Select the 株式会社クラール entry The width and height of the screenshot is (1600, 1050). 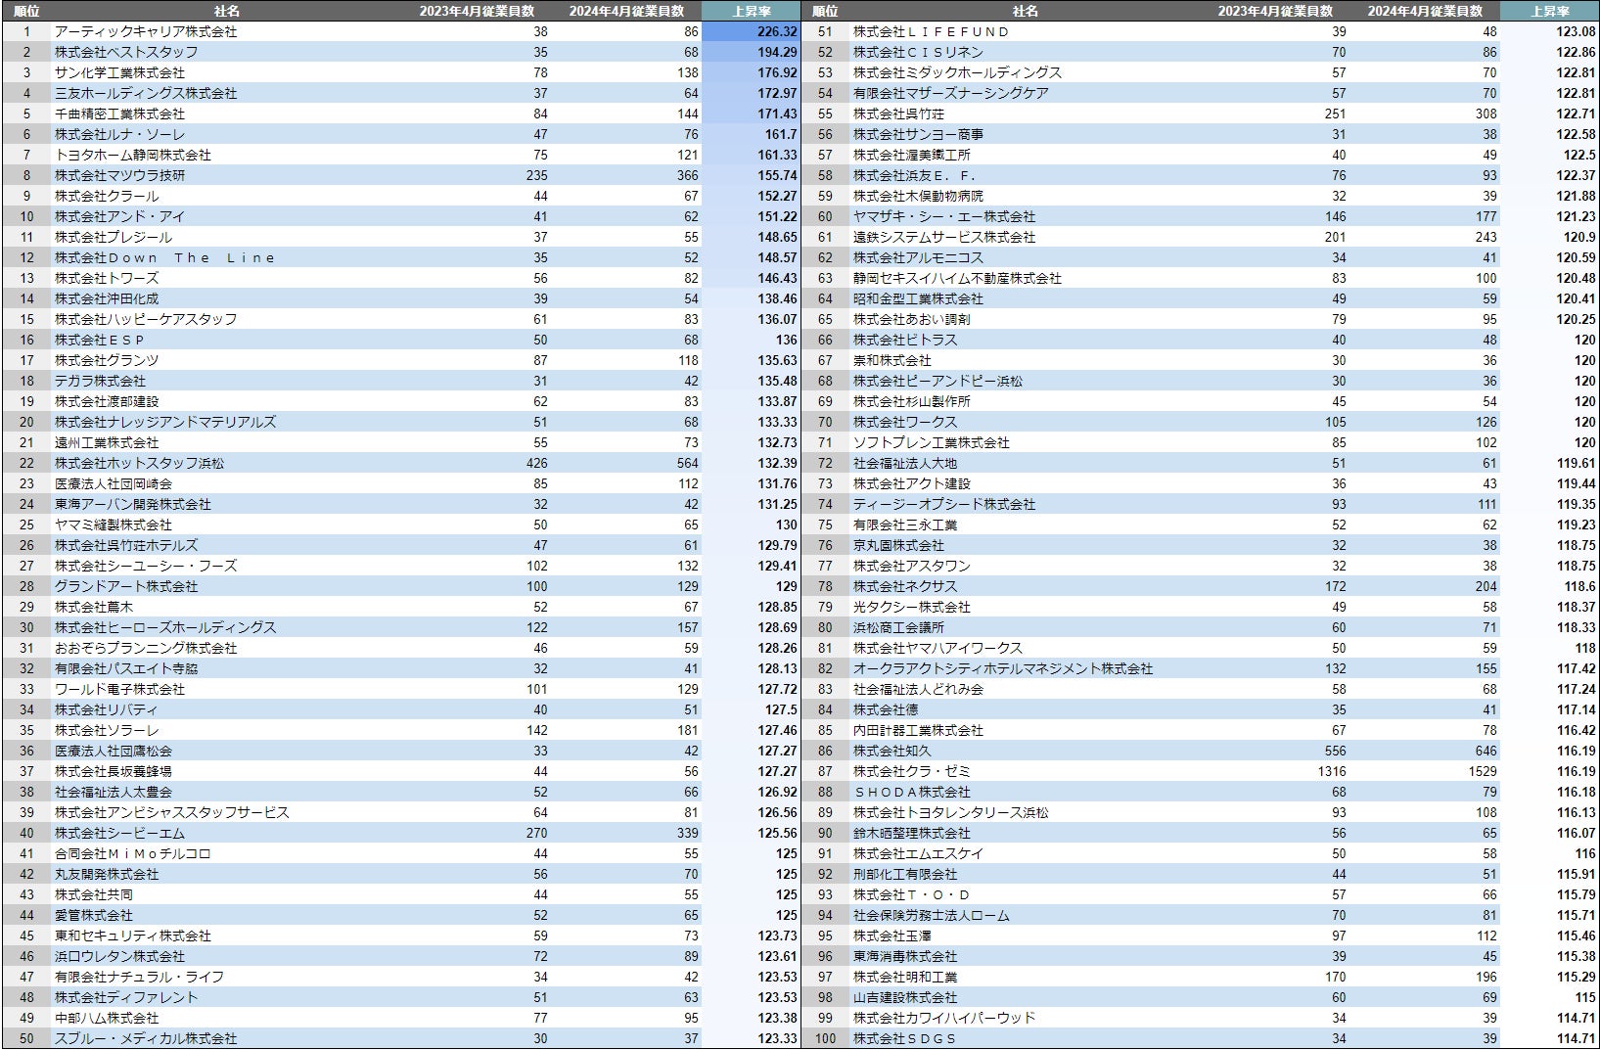click(x=107, y=196)
